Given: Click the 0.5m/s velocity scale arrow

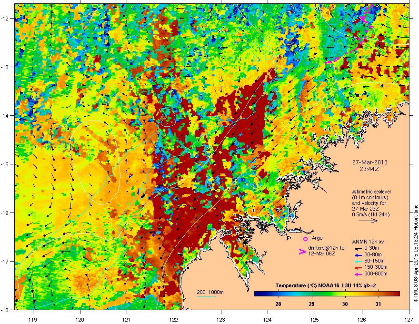Looking at the screenshot, I should pyautogui.click(x=368, y=221).
